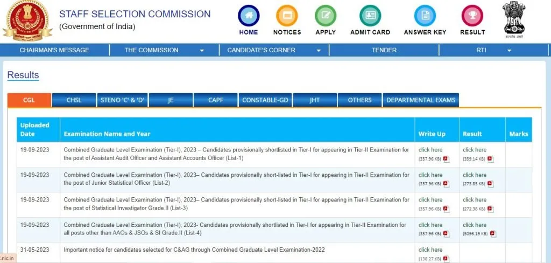The height and width of the screenshot is (263, 551).
Task: Click the Answer Key icon
Action: (425, 16)
